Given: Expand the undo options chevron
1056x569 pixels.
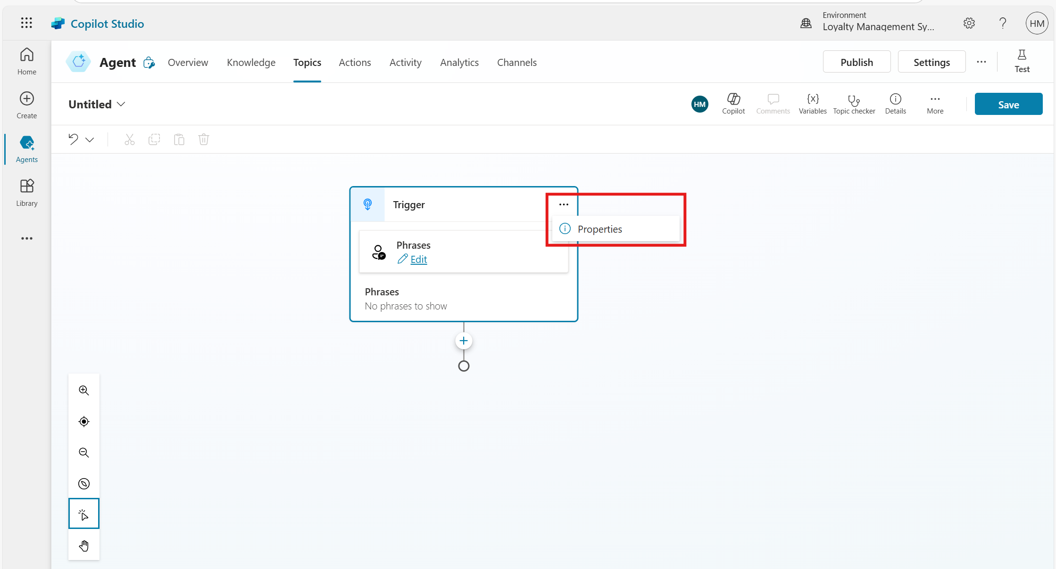Looking at the screenshot, I should click(90, 140).
